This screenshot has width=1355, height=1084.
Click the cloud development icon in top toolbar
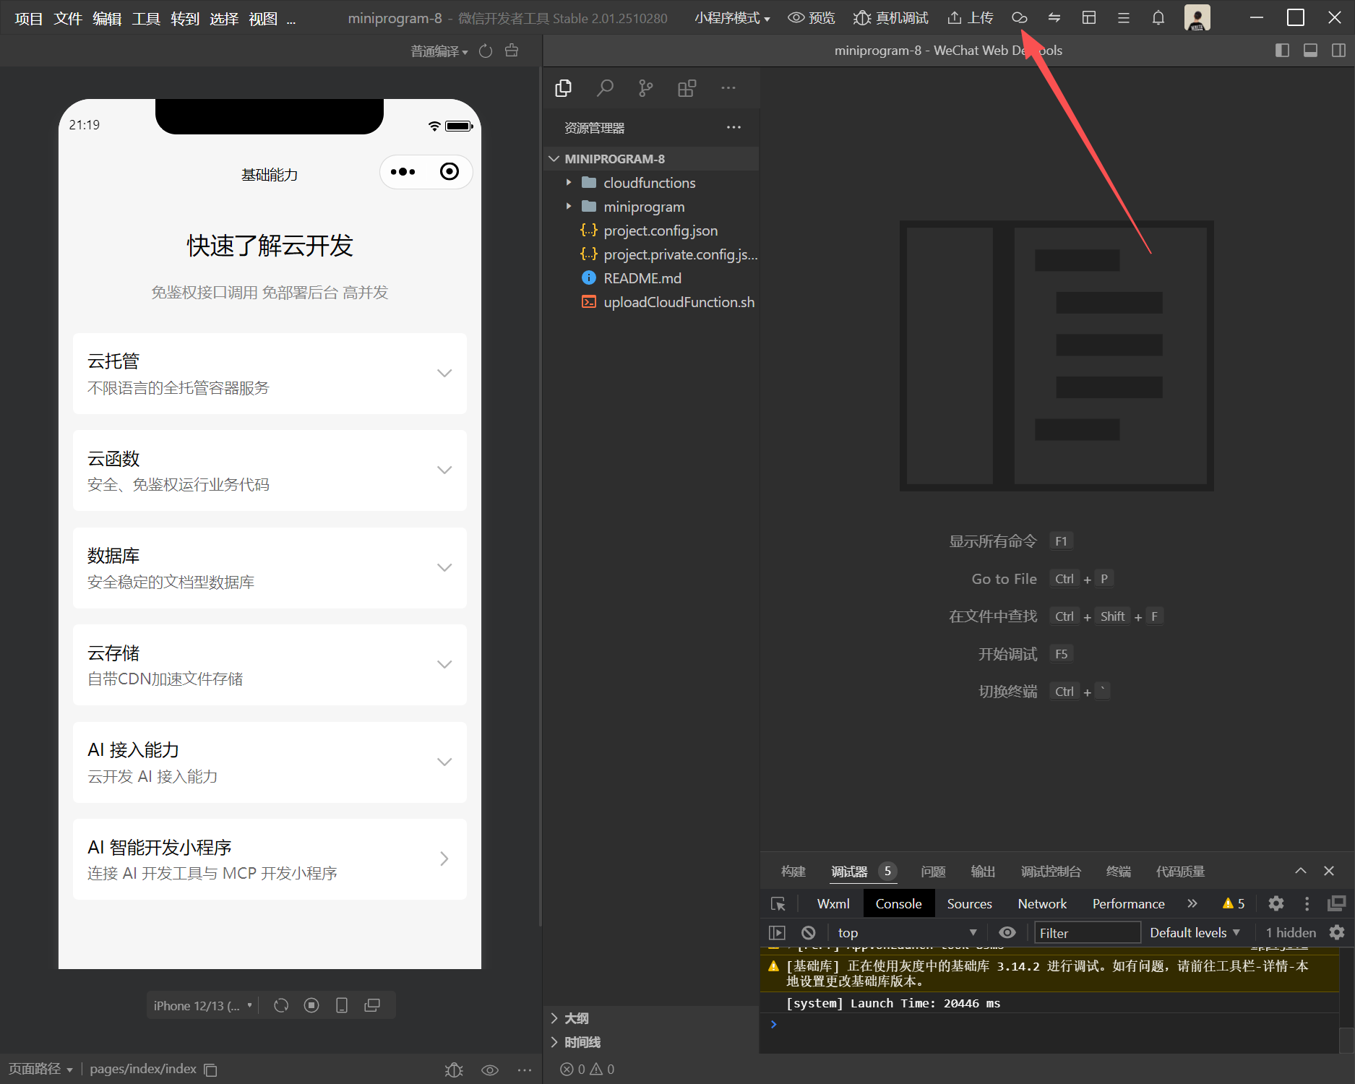pyautogui.click(x=1019, y=17)
